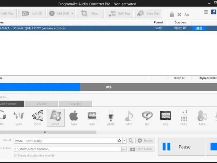Select the MP2 music note format icon
Viewport: 217px width, 163px height.
pyautogui.click(x=129, y=118)
